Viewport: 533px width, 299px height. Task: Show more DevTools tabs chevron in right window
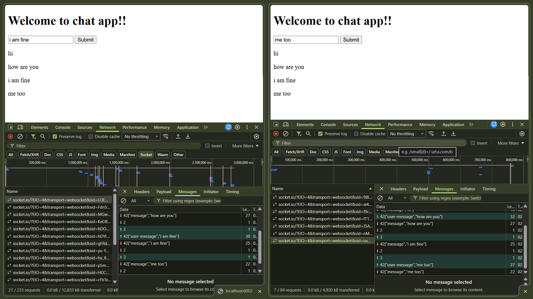(x=471, y=124)
